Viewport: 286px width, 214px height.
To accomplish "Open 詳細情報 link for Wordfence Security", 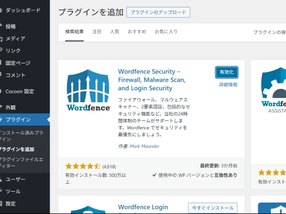I will click(228, 84).
